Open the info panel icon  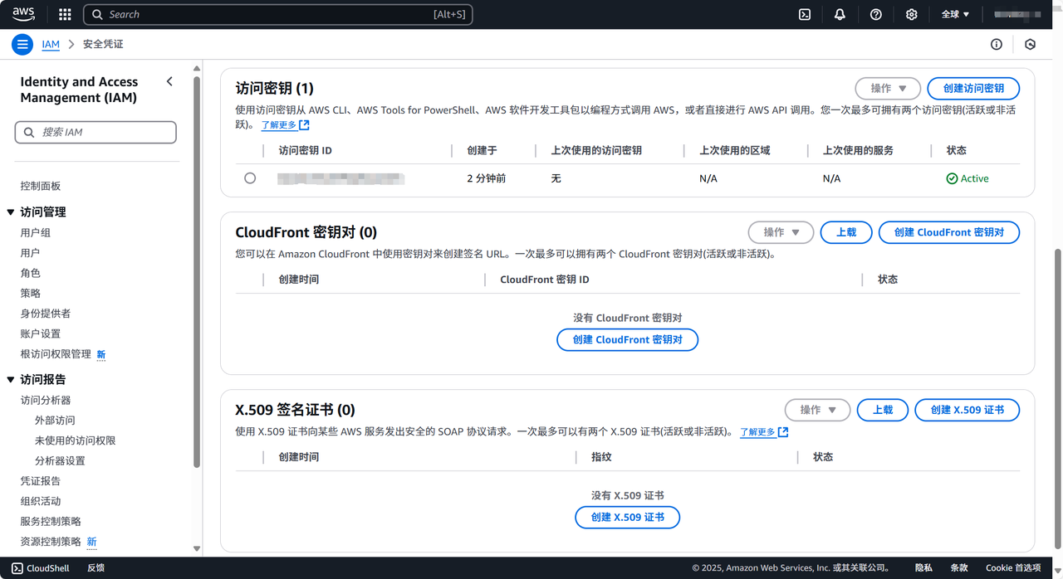click(x=996, y=44)
